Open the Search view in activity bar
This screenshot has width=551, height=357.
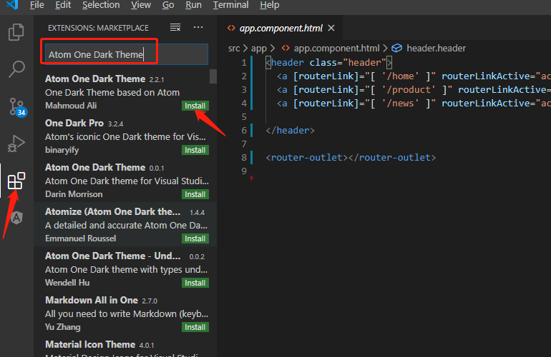(16, 69)
